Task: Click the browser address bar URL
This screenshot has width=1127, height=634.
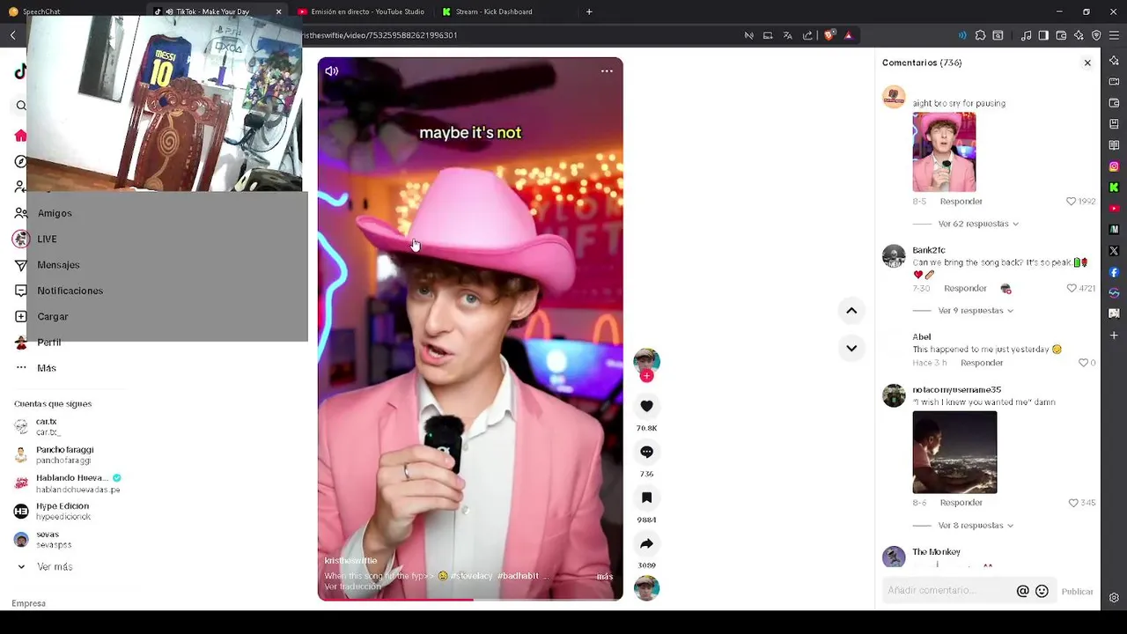Action: click(x=379, y=35)
